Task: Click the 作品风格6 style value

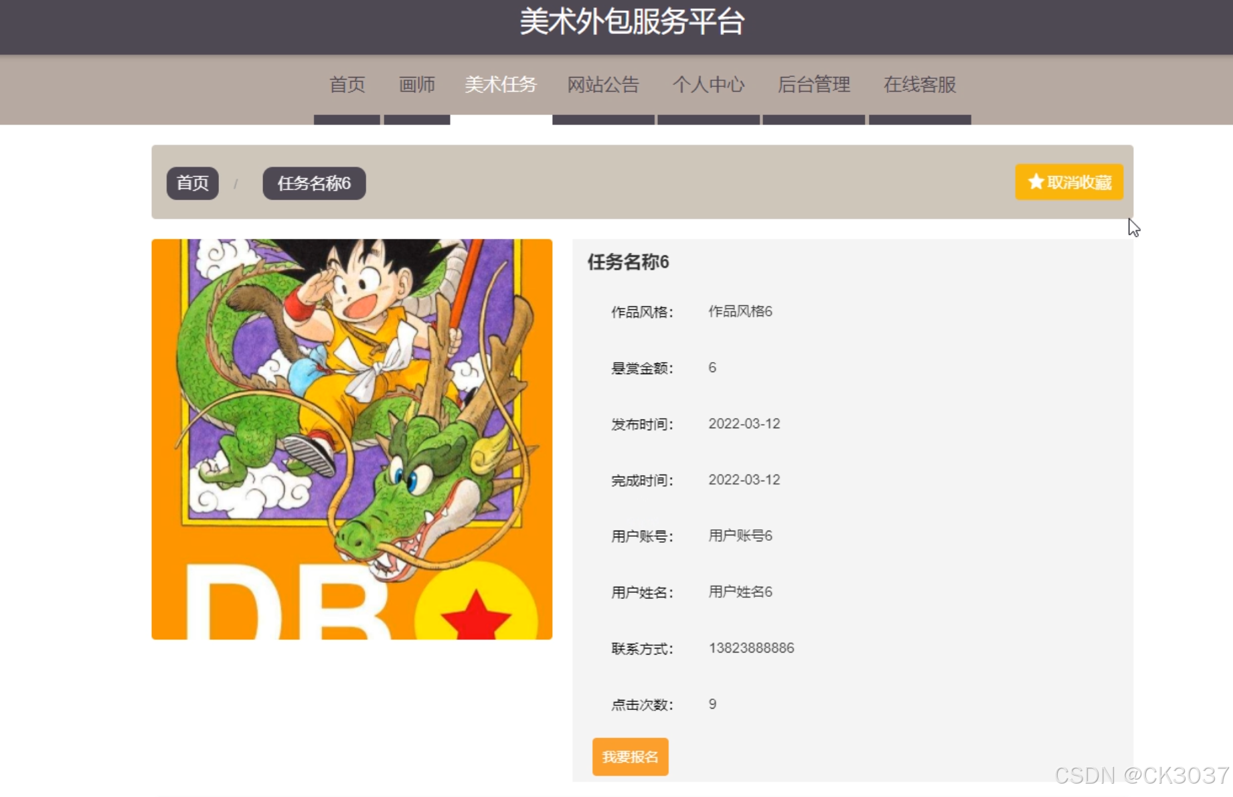Action: [x=740, y=311]
